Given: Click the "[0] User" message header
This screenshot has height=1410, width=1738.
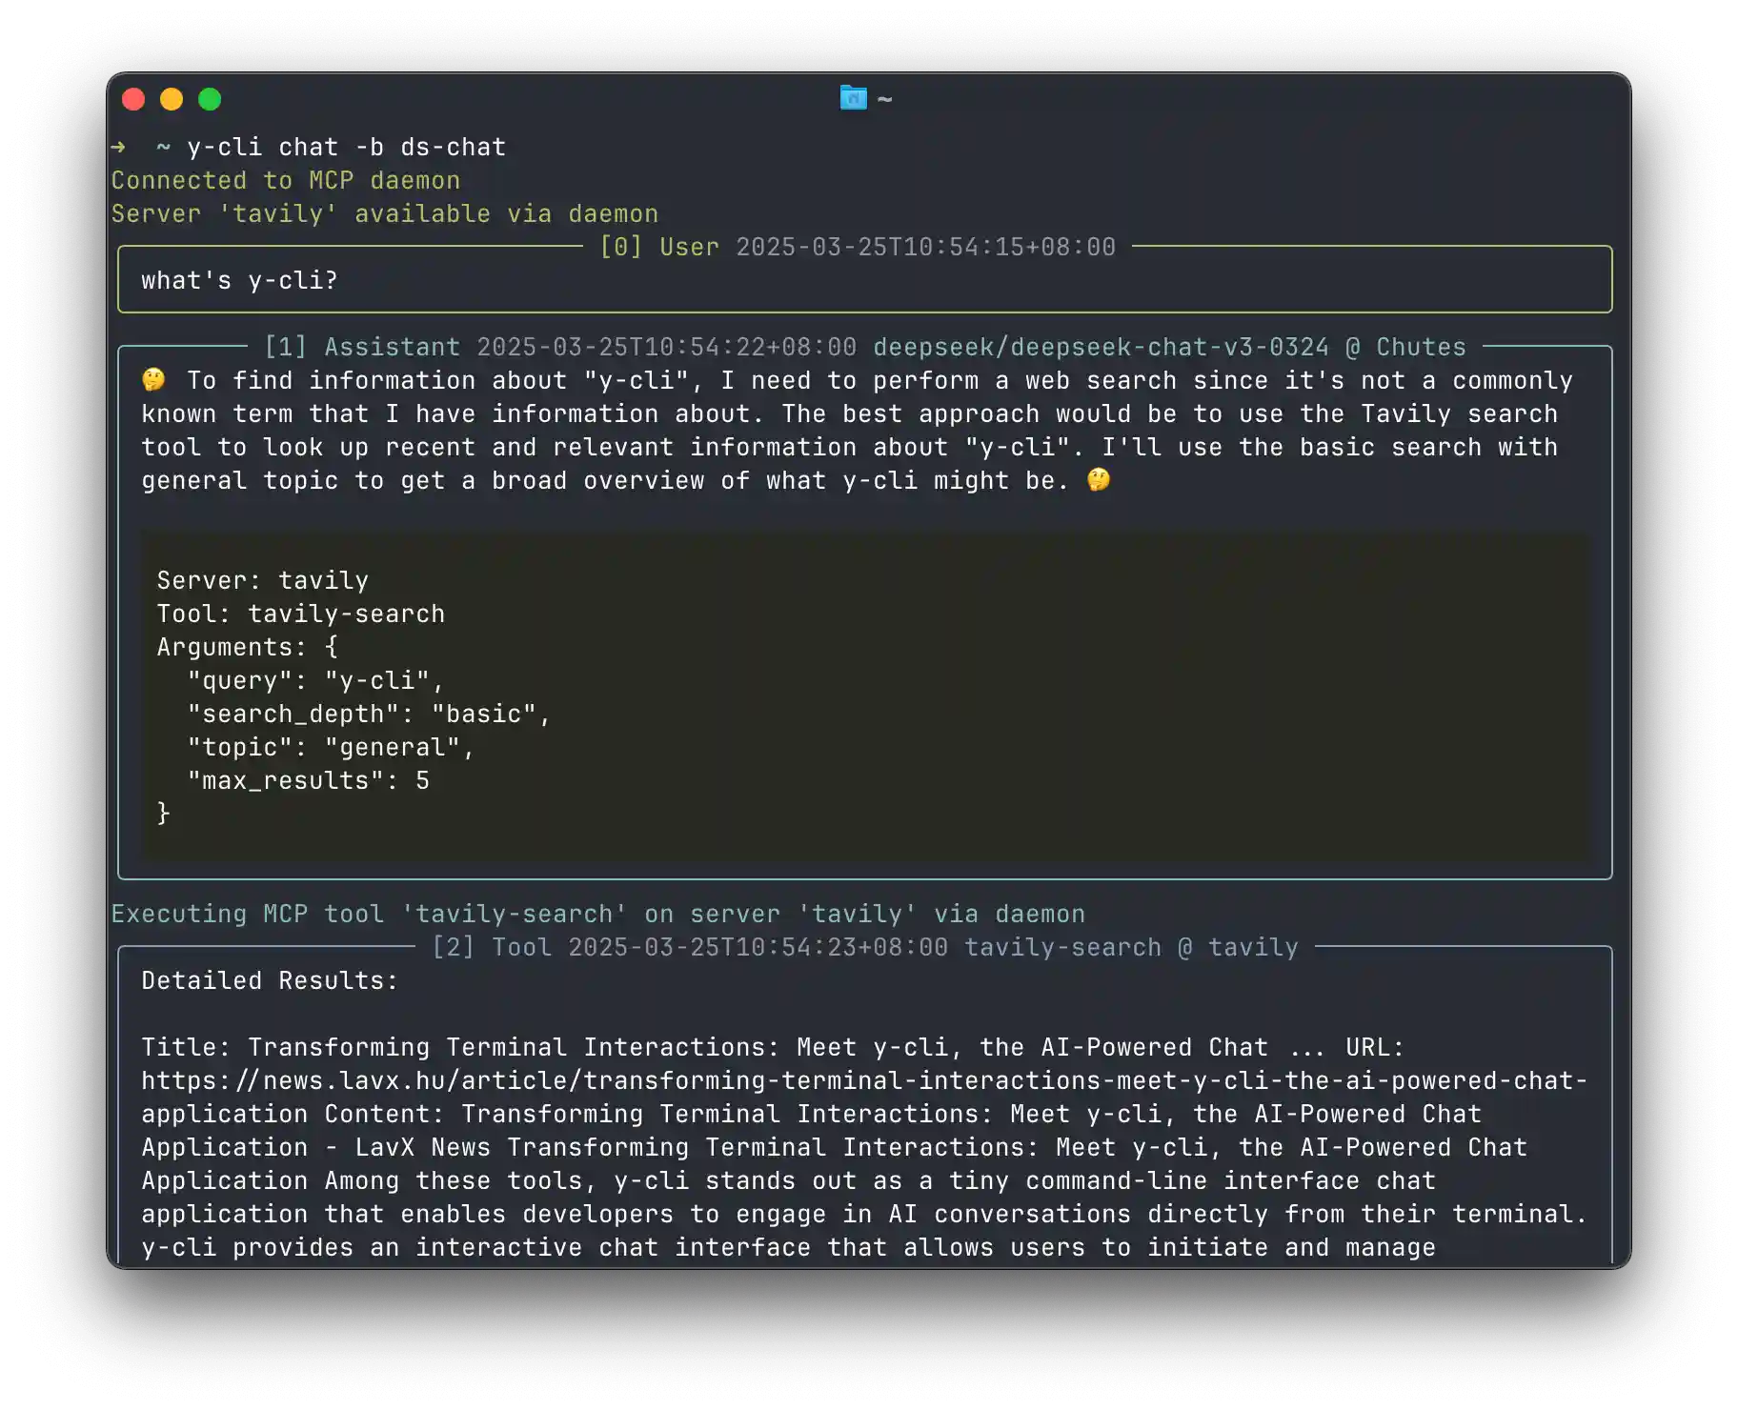Looking at the screenshot, I should point(658,248).
